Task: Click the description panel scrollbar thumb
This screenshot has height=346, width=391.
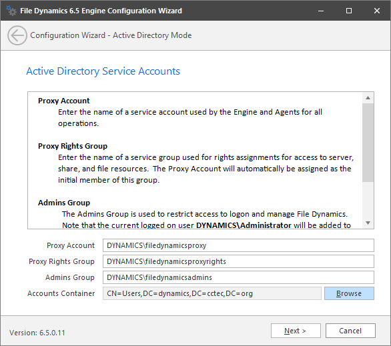Action: point(368,143)
